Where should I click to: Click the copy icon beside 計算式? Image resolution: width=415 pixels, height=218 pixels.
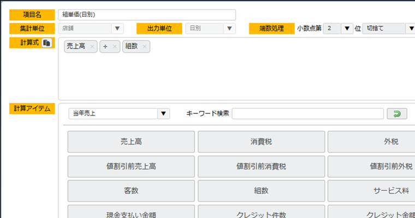pyautogui.click(x=47, y=43)
